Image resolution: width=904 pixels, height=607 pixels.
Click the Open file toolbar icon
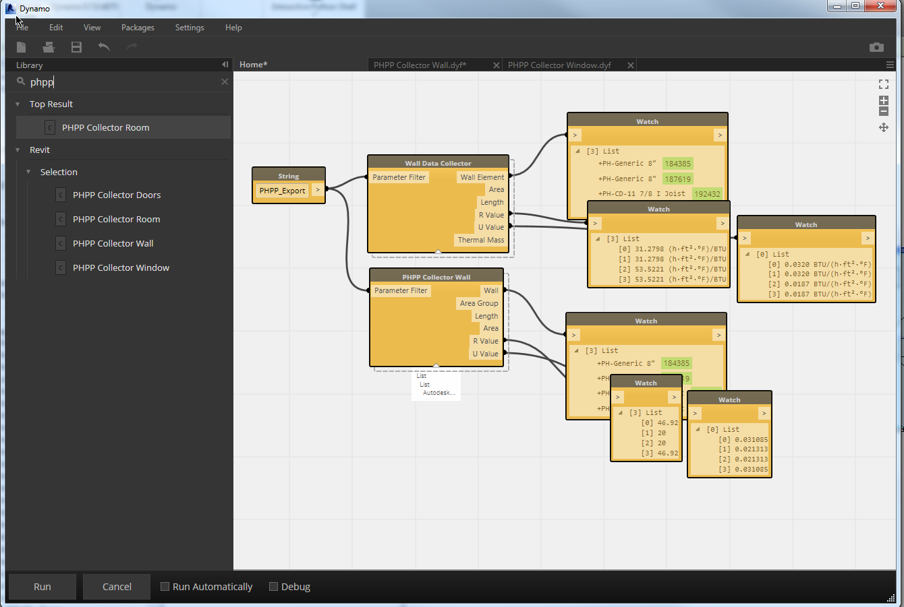pyautogui.click(x=49, y=46)
